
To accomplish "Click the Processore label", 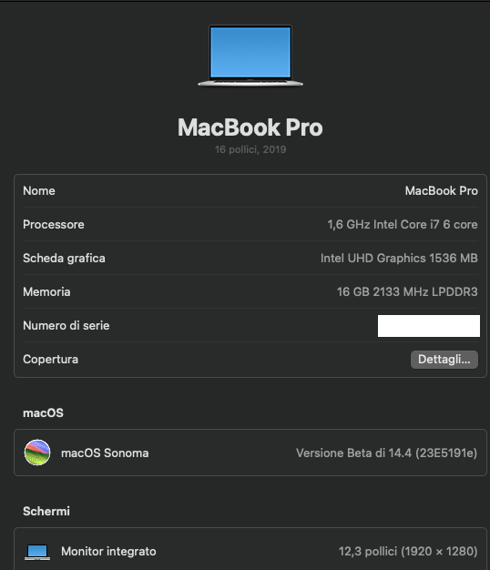I will (54, 225).
